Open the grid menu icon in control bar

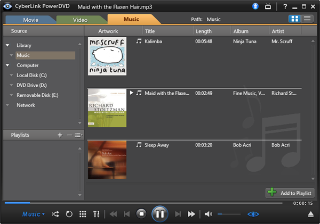pyautogui.click(x=83, y=214)
